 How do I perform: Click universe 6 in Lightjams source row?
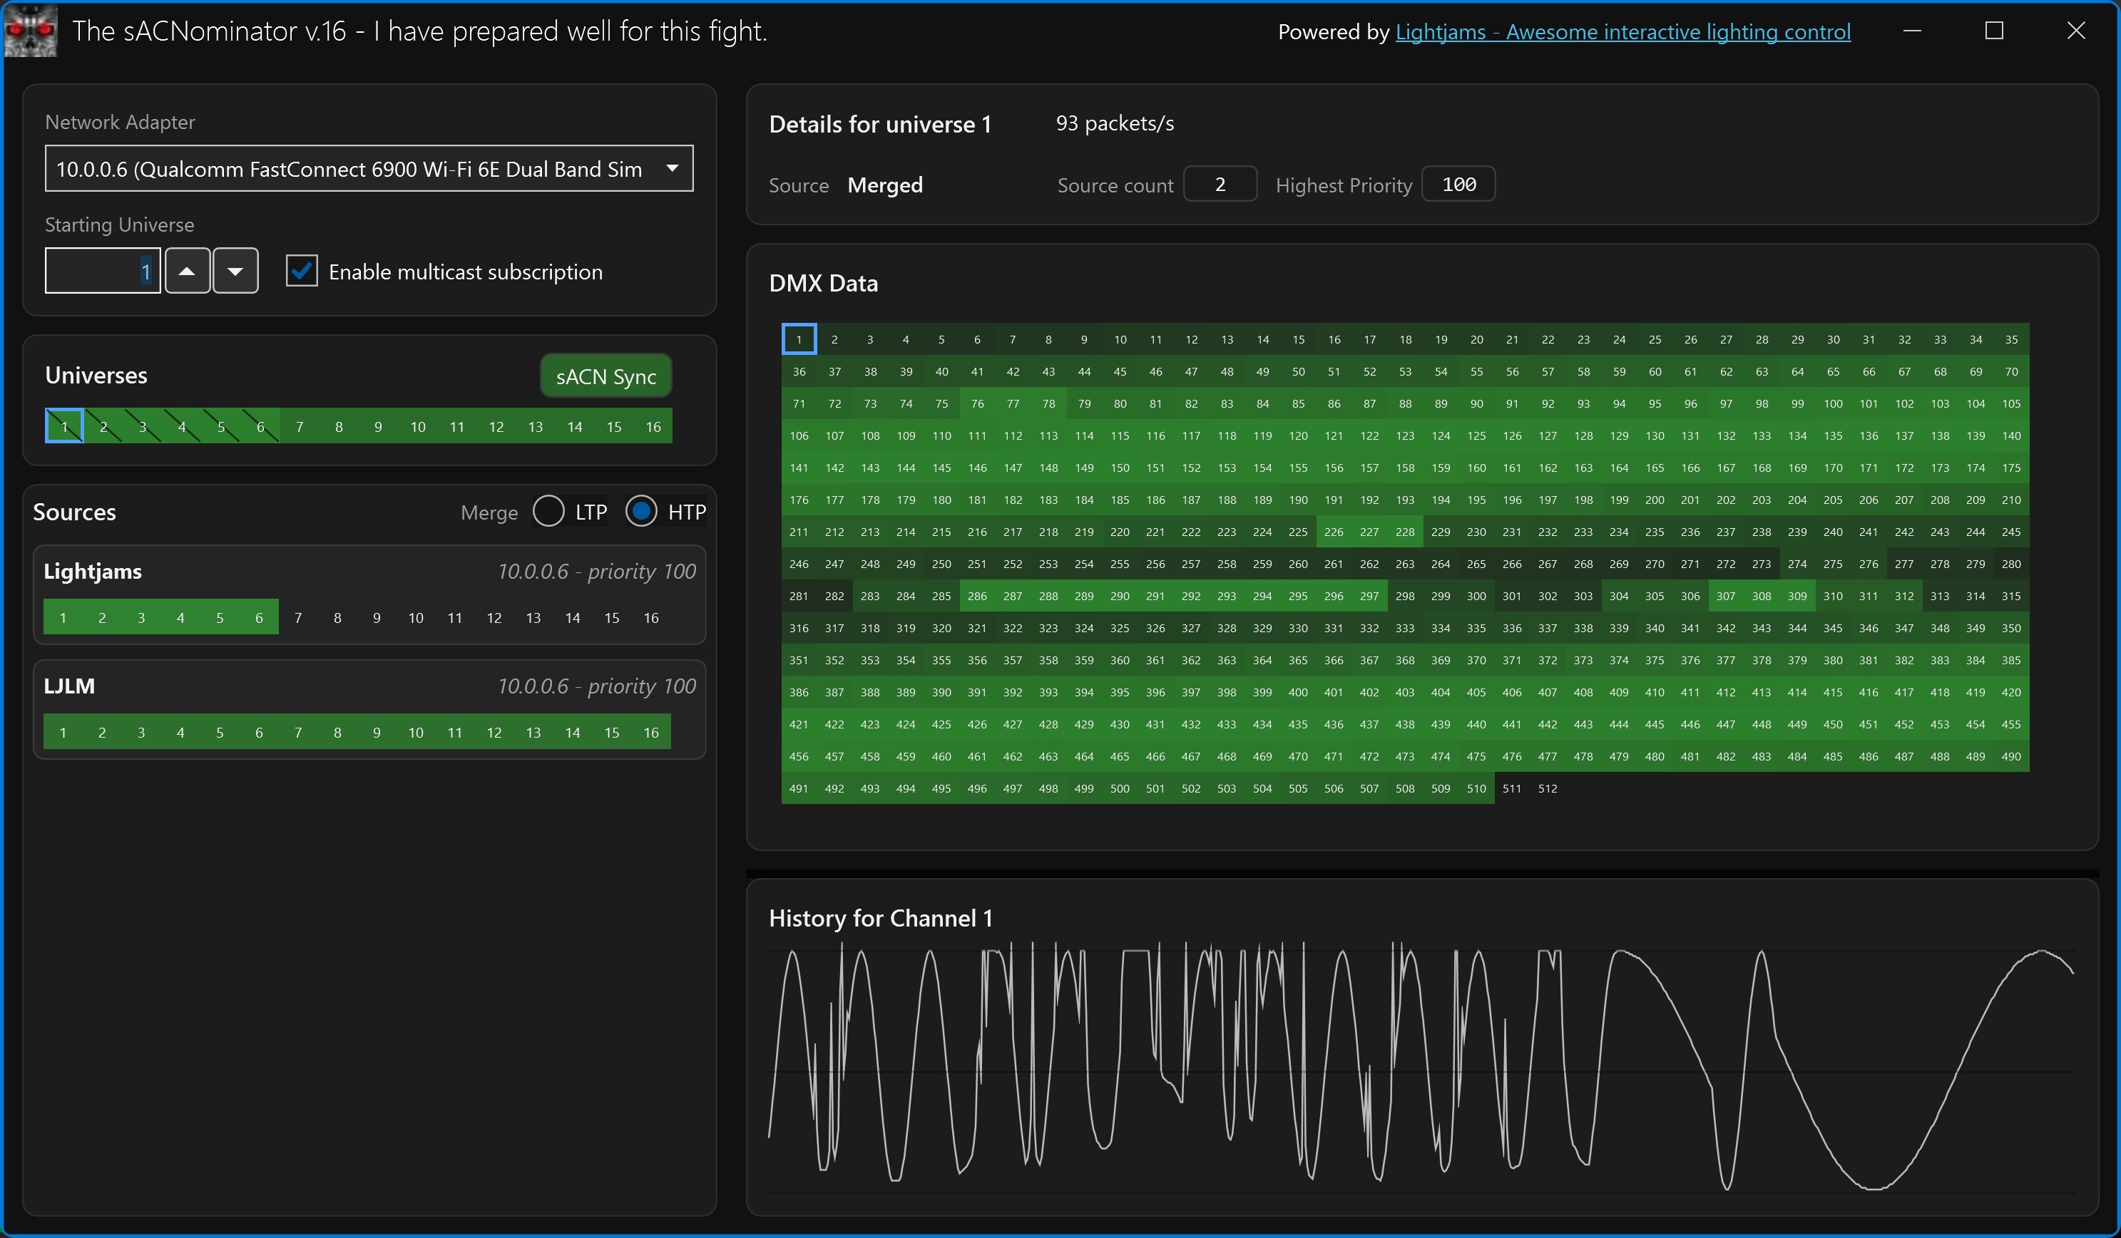tap(259, 617)
